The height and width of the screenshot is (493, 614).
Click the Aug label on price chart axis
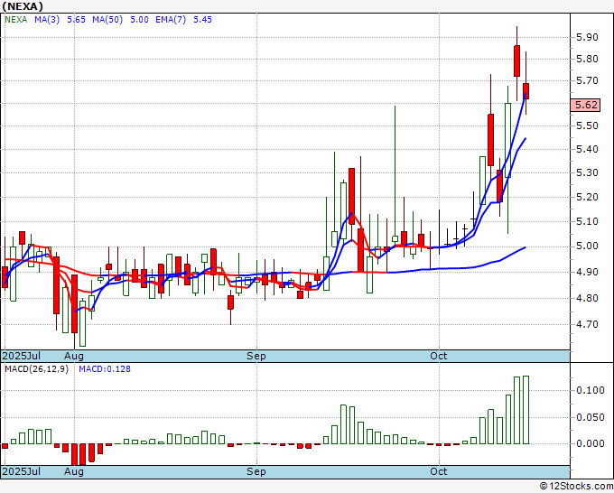(74, 357)
